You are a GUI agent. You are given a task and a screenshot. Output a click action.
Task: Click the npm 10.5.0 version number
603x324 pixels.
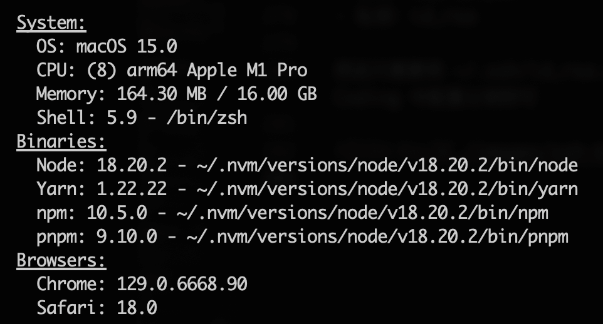point(117,213)
